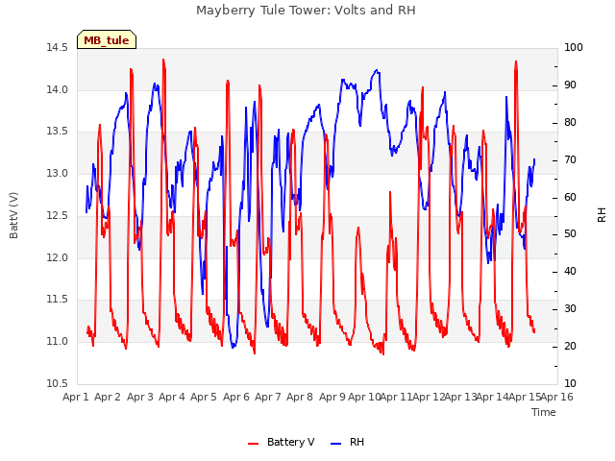Click the 12.0 left axis value
The image size is (615, 461).
(58, 258)
